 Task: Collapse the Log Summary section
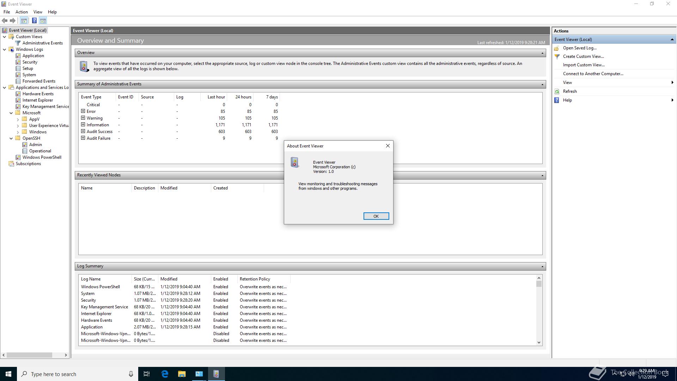point(542,266)
